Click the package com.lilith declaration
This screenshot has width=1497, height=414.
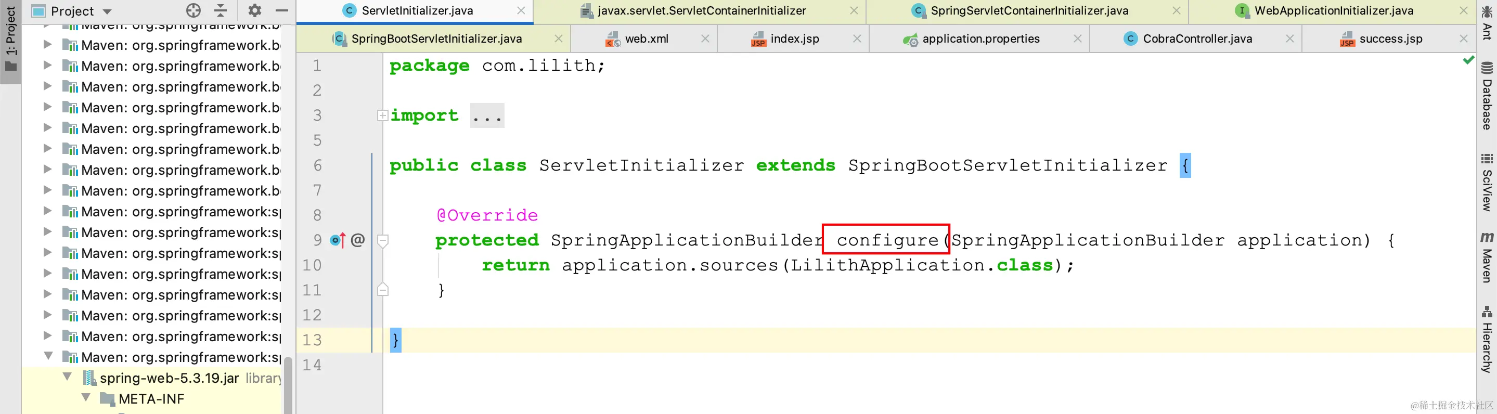[497, 66]
